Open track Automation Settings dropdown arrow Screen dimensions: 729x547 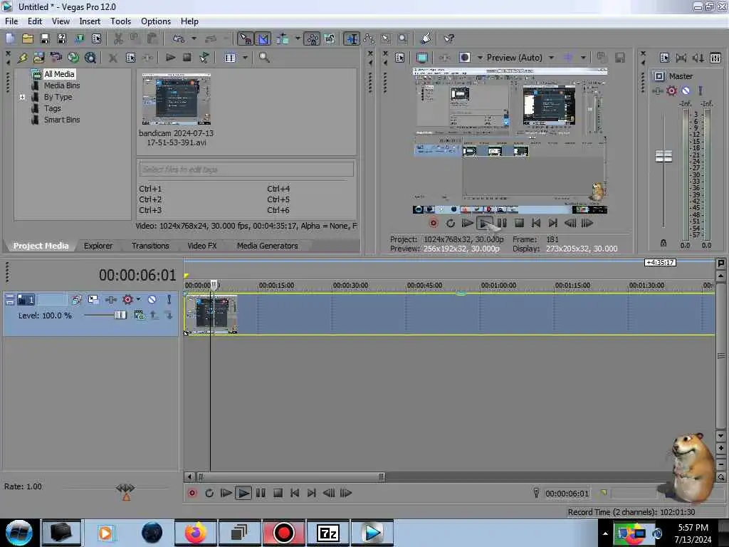click(x=138, y=300)
